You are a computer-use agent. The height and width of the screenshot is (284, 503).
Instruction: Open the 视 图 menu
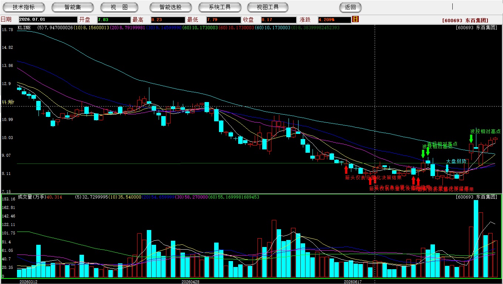tap(119, 7)
